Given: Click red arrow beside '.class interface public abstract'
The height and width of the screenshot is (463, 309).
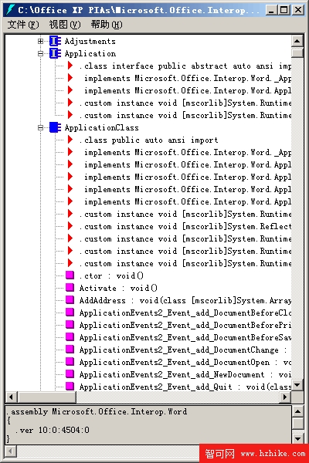Looking at the screenshot, I should click(x=70, y=66).
